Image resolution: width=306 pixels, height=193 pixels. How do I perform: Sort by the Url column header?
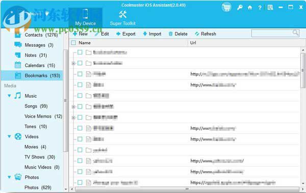tap(193, 43)
